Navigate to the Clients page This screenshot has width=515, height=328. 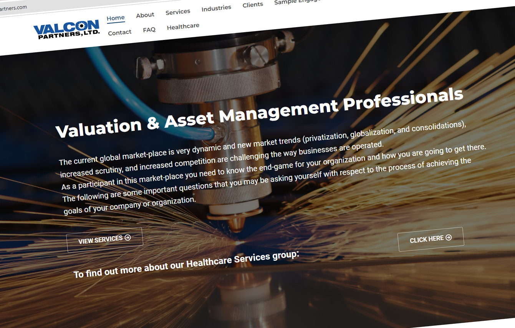[253, 5]
